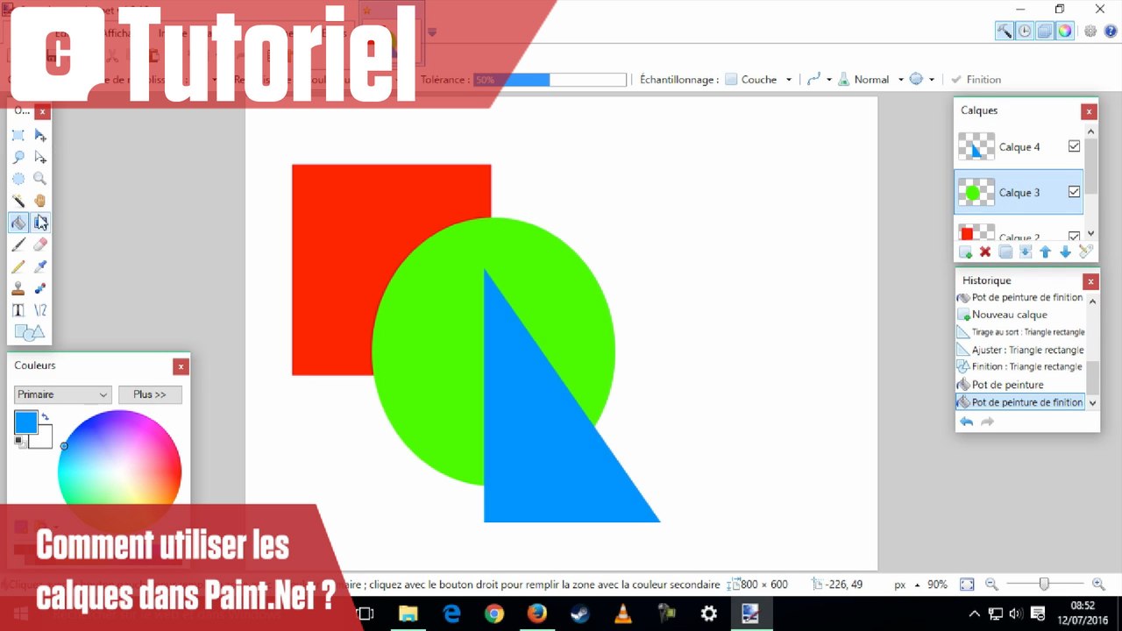Duplicate the selected layer

[x=1005, y=252]
